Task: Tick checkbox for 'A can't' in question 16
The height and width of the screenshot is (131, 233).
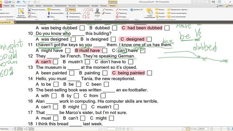Action: pyautogui.click(x=56, y=107)
